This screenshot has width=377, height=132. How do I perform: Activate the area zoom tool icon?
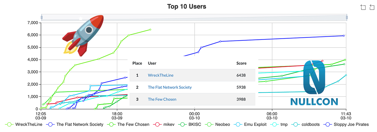363,7
